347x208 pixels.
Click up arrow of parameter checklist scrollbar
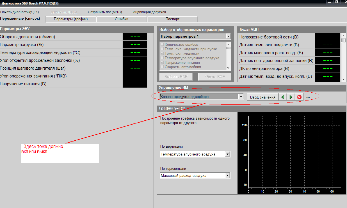(228, 44)
